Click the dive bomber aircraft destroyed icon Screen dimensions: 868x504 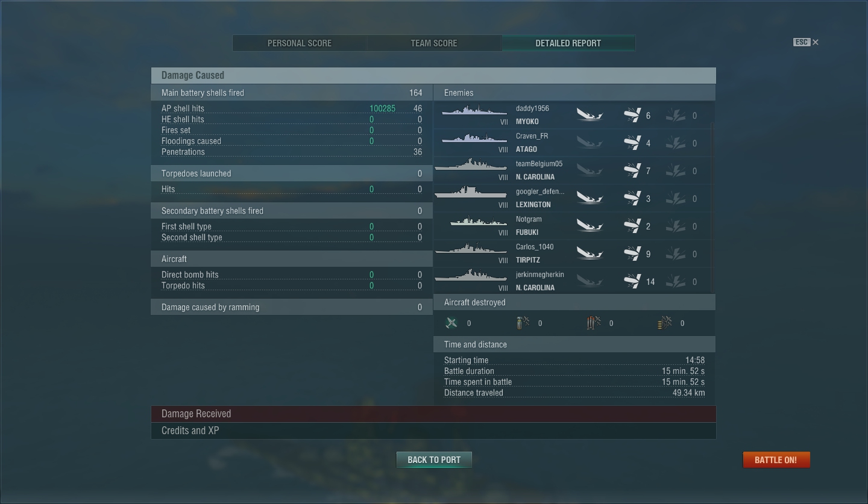pyautogui.click(x=523, y=323)
